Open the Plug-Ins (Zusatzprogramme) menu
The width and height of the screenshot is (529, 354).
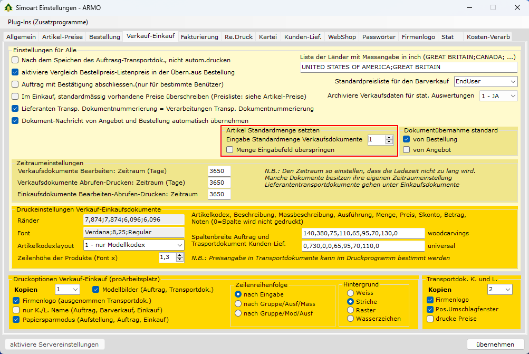click(48, 22)
